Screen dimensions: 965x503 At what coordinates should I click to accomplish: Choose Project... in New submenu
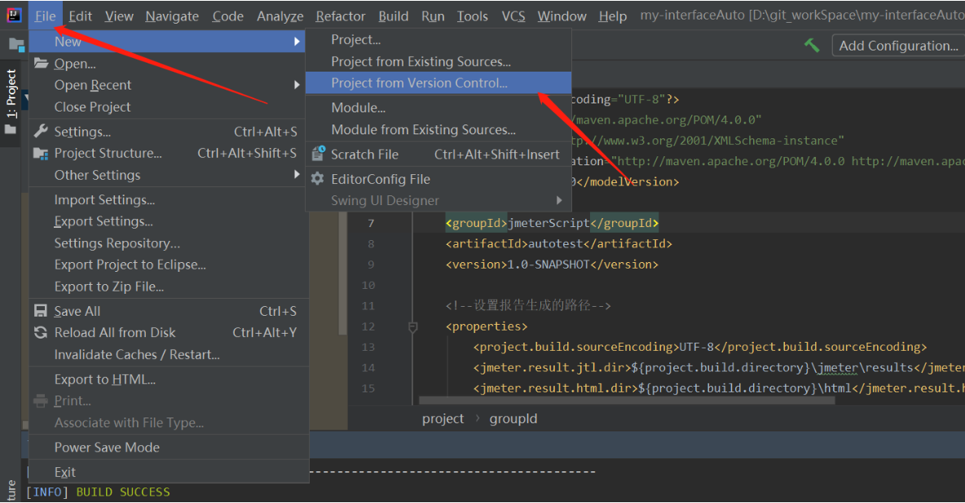point(438,39)
